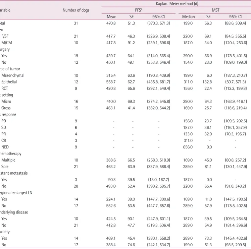Click the Epithelial mean value 558.7
251x249 pixels.
pos(111,82)
